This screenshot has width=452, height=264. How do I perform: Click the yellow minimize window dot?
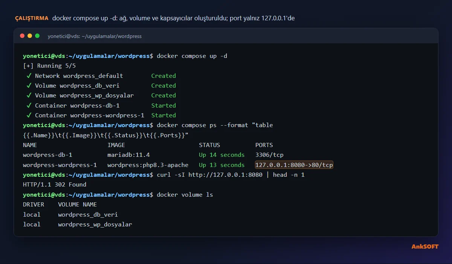30,36
